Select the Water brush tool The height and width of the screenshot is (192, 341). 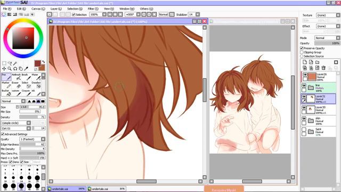[x=36, y=77]
